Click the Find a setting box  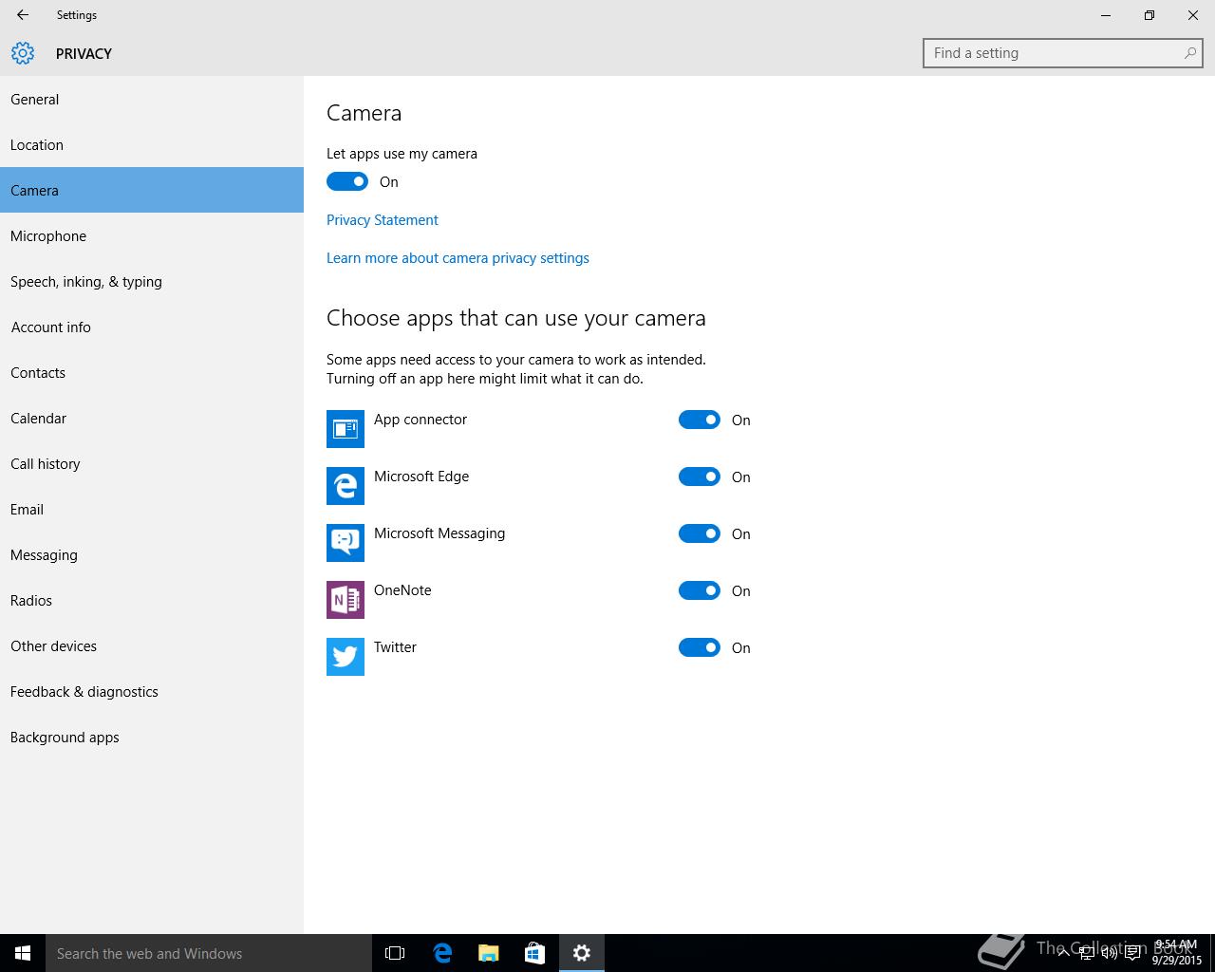tap(1063, 53)
